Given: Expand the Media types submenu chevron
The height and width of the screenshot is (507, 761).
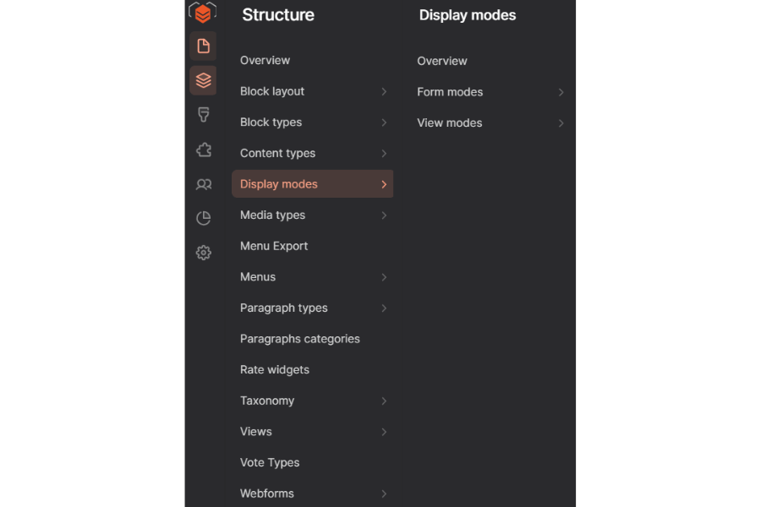Looking at the screenshot, I should pos(384,215).
